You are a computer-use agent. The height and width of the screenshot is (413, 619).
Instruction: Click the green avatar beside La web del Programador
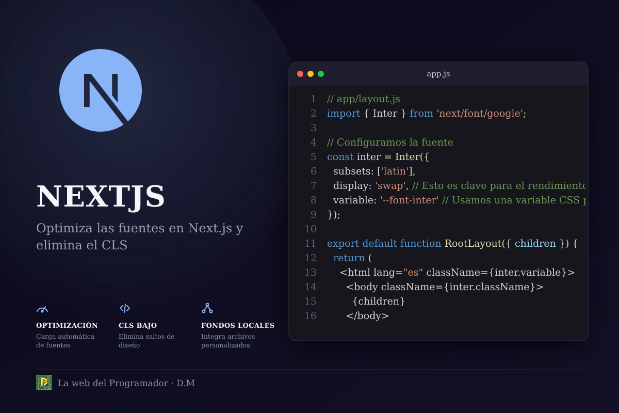pyautogui.click(x=44, y=383)
